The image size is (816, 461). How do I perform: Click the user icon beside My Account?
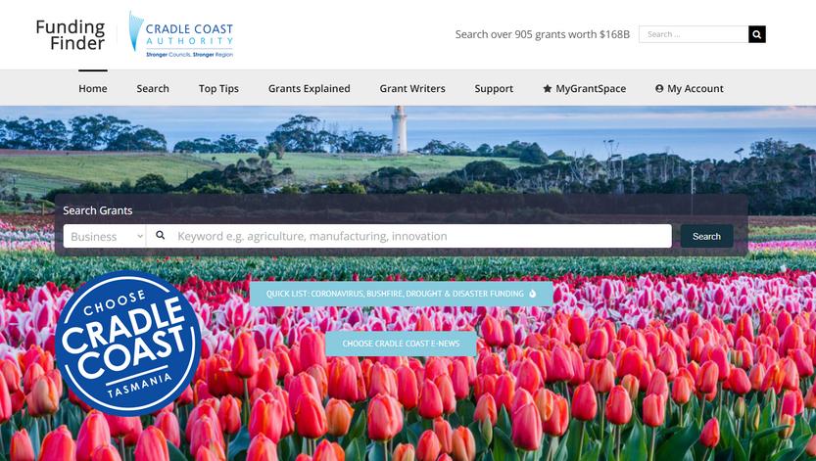[659, 88]
